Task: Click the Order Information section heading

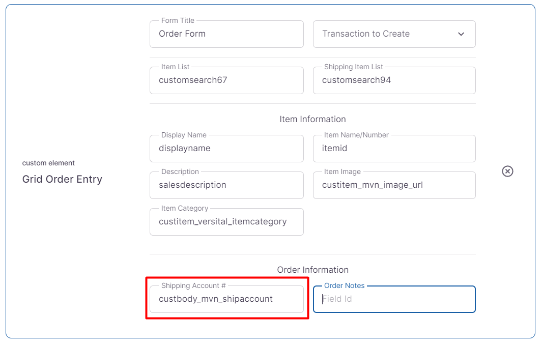Action: pos(312,270)
